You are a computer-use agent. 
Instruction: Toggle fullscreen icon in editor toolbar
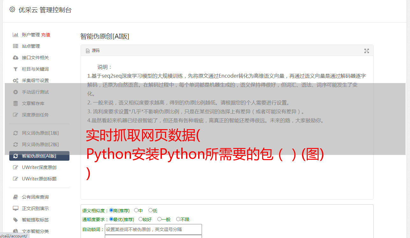(x=366, y=51)
